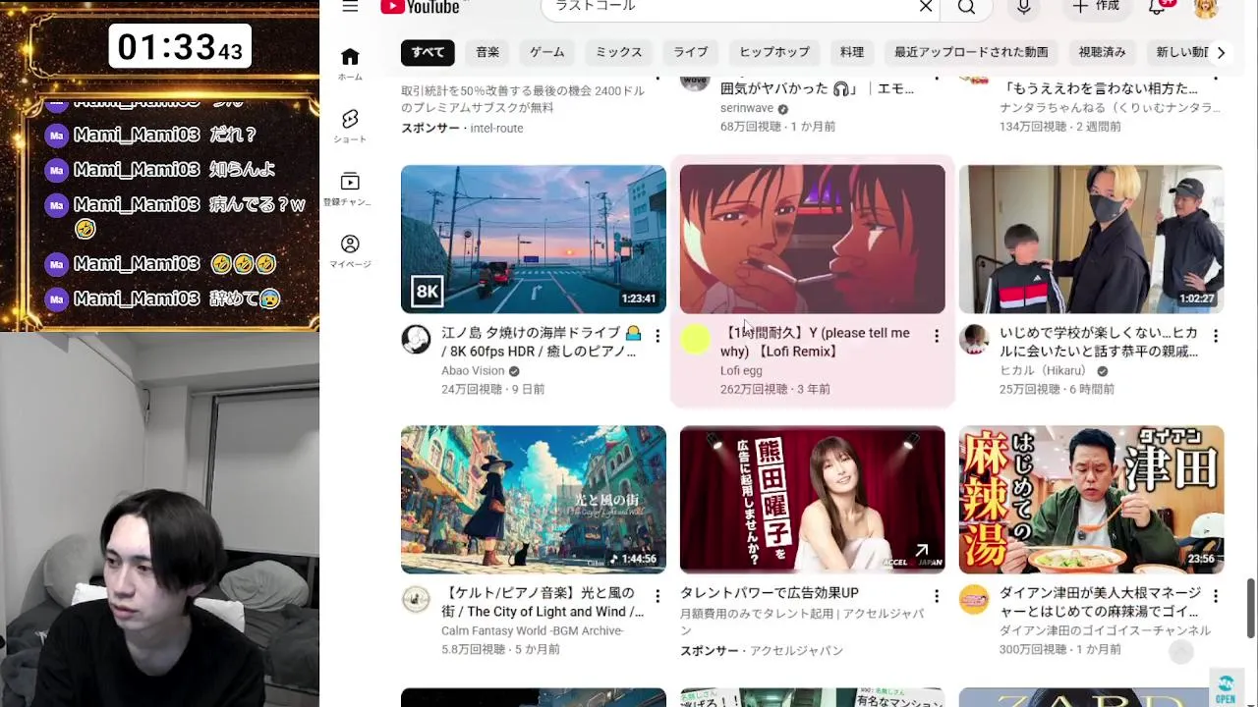Open more options for 江ノ島 video
The height and width of the screenshot is (707, 1258).
coord(658,336)
